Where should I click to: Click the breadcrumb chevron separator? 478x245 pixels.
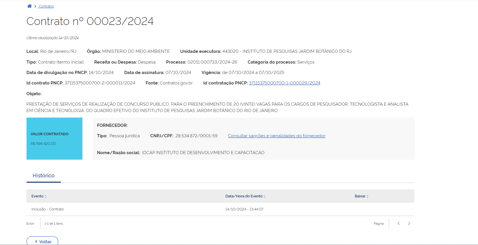[x=35, y=6]
